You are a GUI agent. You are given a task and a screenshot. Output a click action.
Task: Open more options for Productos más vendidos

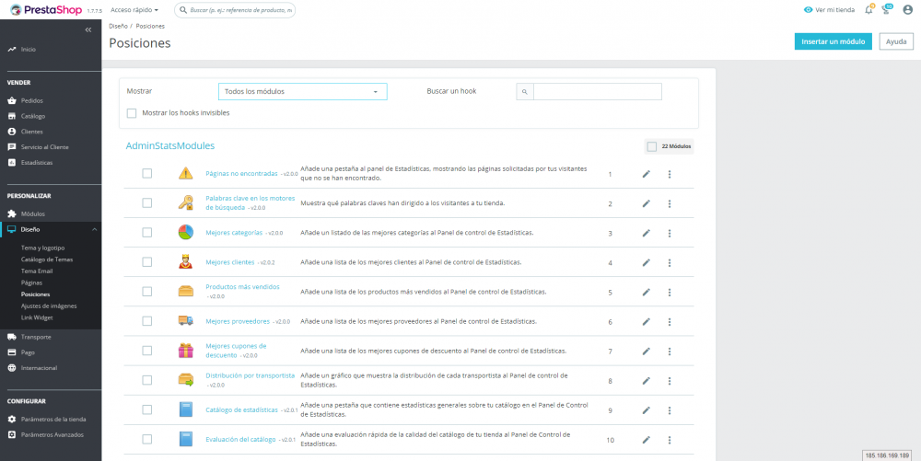click(x=669, y=292)
